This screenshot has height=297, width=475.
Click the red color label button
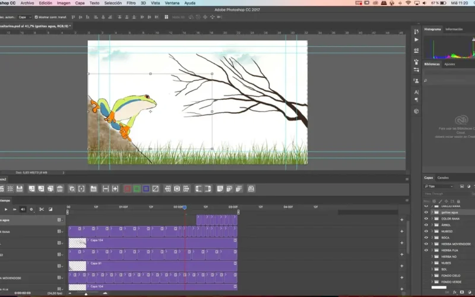coord(127,189)
